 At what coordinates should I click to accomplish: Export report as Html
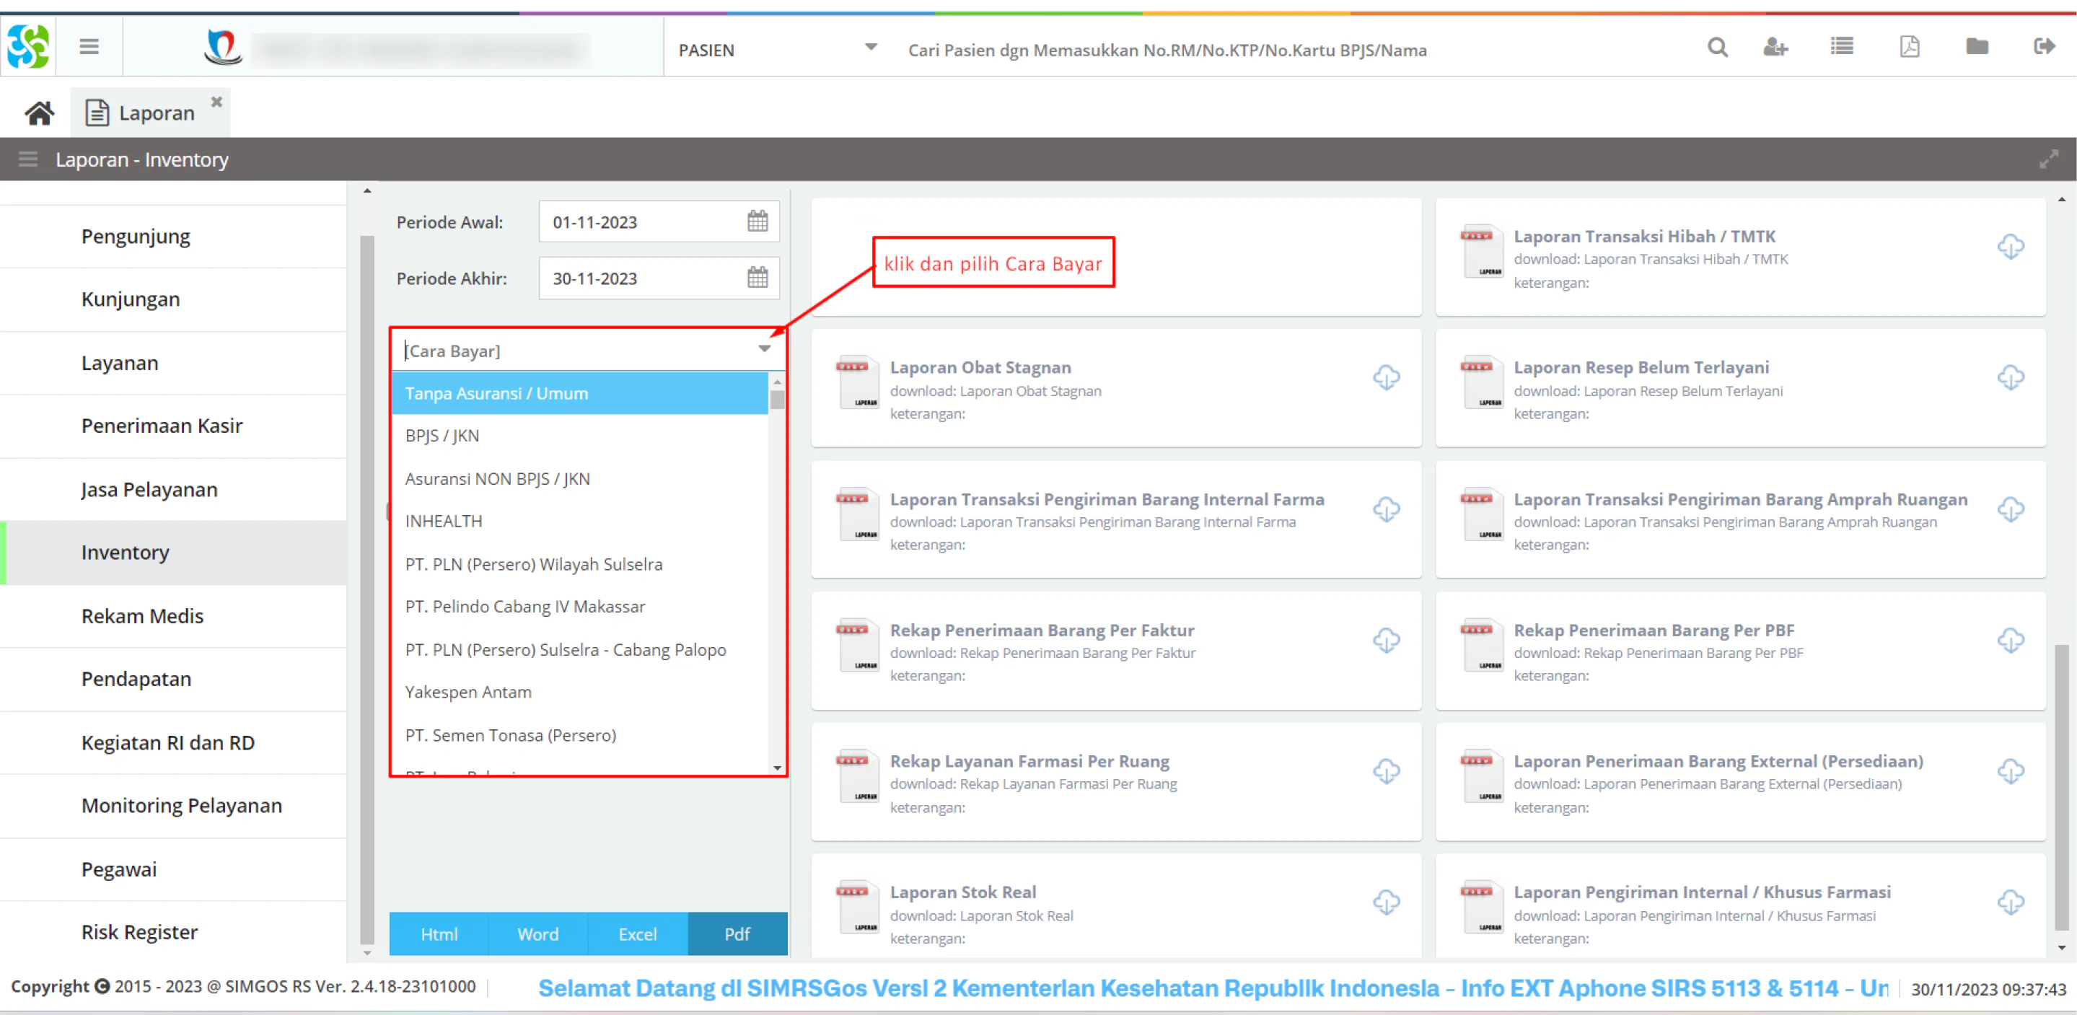[x=439, y=933]
